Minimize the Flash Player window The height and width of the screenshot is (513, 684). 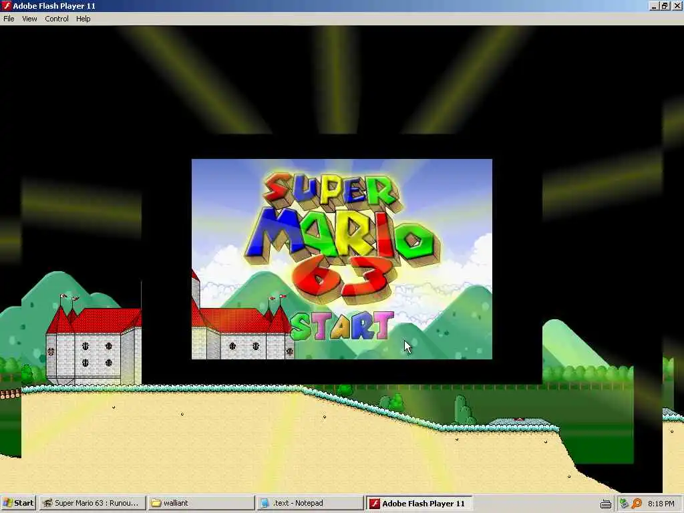653,5
